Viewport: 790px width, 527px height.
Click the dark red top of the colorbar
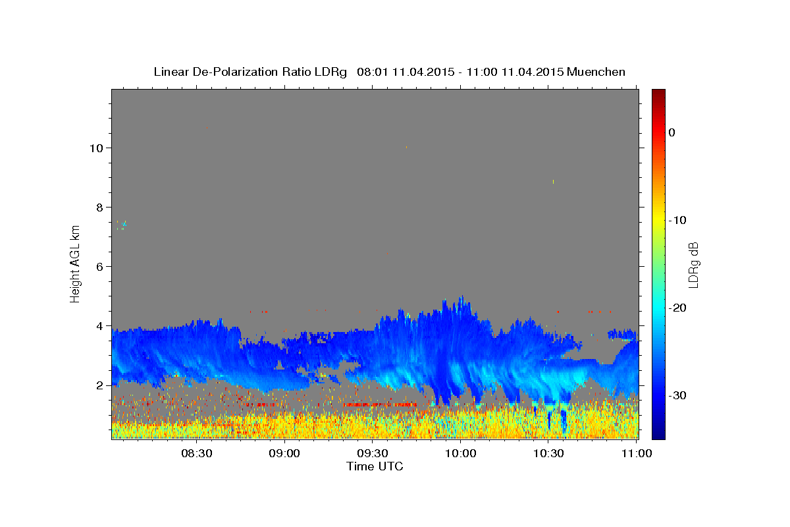(x=658, y=94)
